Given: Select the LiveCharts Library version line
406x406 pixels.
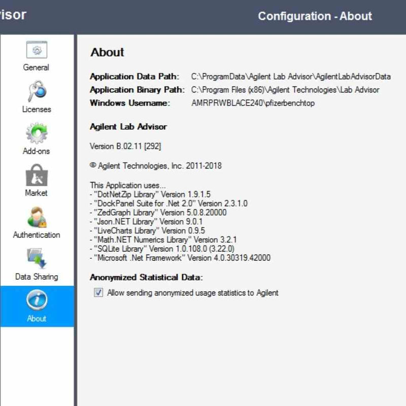Looking at the screenshot, I should coord(147,231).
